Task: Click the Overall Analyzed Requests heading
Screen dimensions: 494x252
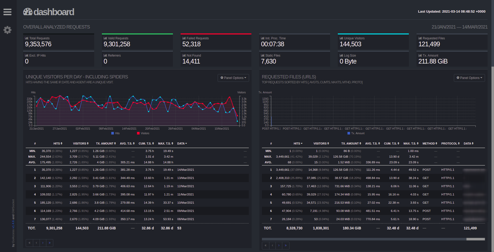Action: [x=57, y=27]
